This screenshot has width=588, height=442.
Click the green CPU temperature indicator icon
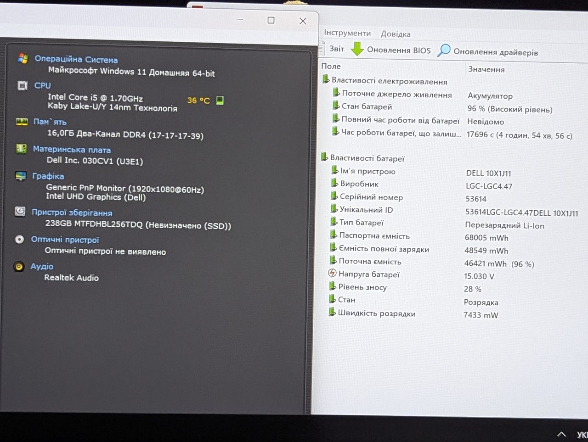tap(220, 100)
